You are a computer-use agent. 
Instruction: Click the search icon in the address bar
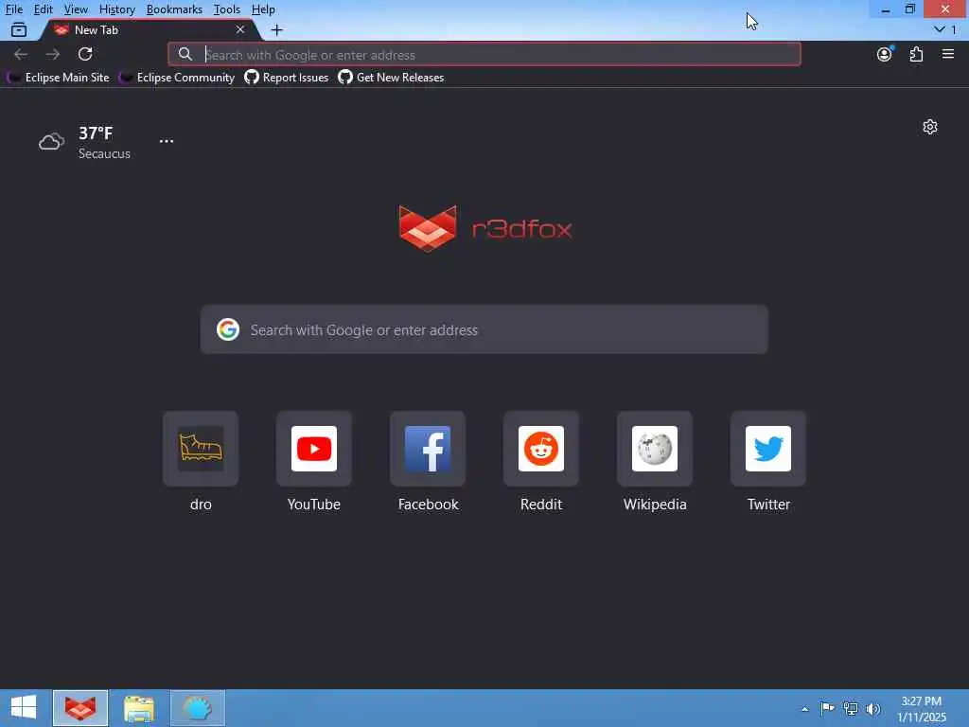tap(185, 54)
